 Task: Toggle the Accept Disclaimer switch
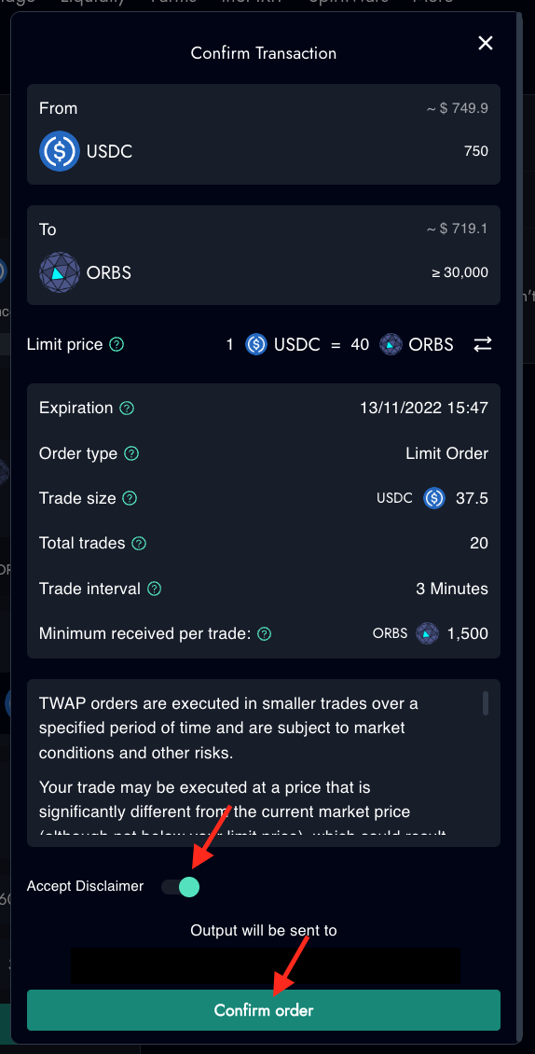180,887
